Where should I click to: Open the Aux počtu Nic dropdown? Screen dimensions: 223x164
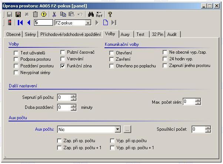[117, 129]
